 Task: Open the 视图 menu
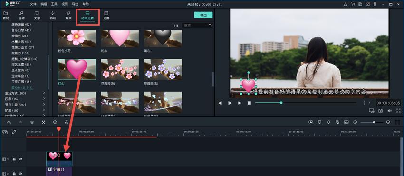[65, 4]
